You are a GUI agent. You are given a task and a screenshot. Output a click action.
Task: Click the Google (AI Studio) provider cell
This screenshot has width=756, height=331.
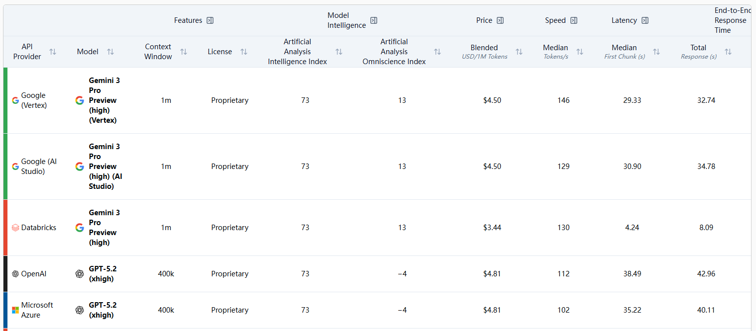39,166
